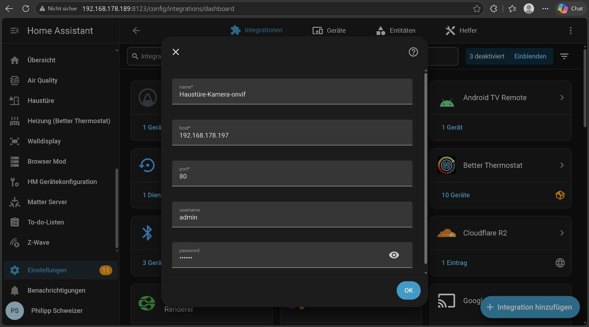This screenshot has width=589, height=327.
Task: Open Benachrichtigungen
Action: point(61,291)
